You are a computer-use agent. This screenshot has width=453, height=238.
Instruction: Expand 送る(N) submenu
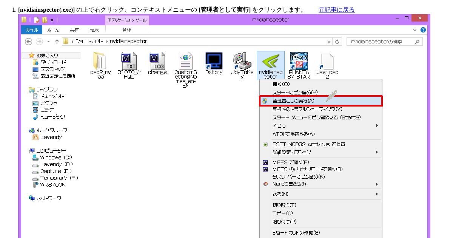(x=377, y=194)
